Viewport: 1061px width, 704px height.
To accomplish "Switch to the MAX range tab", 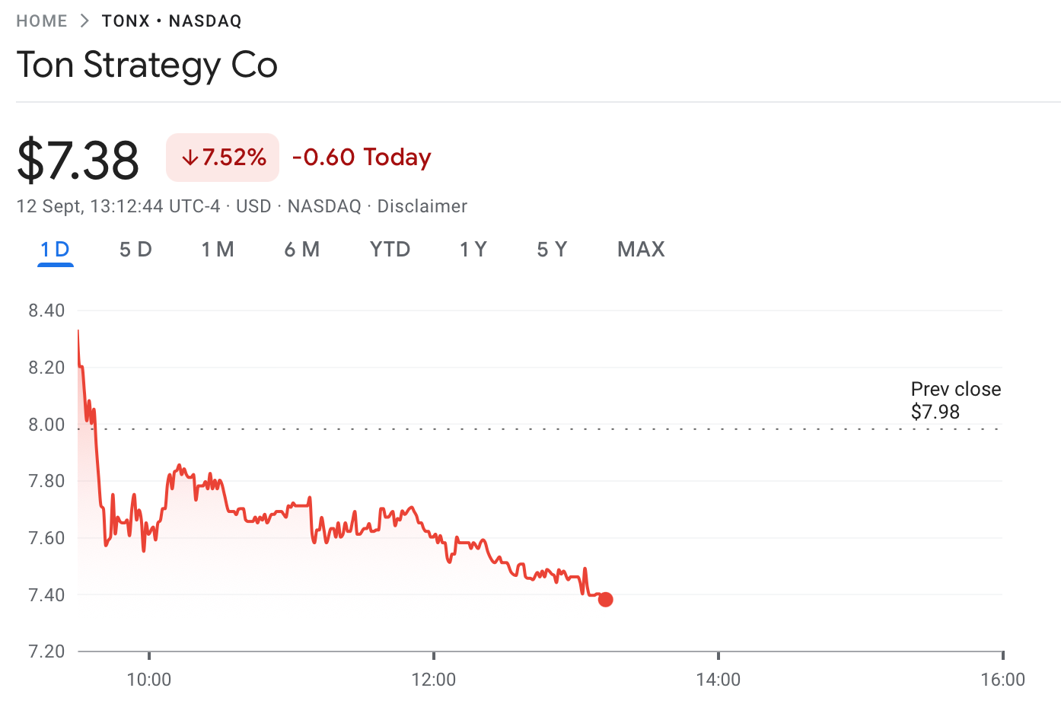I will 641,250.
